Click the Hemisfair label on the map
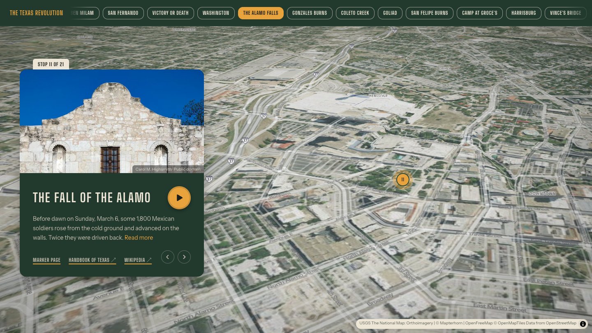592x333 pixels. click(x=378, y=96)
